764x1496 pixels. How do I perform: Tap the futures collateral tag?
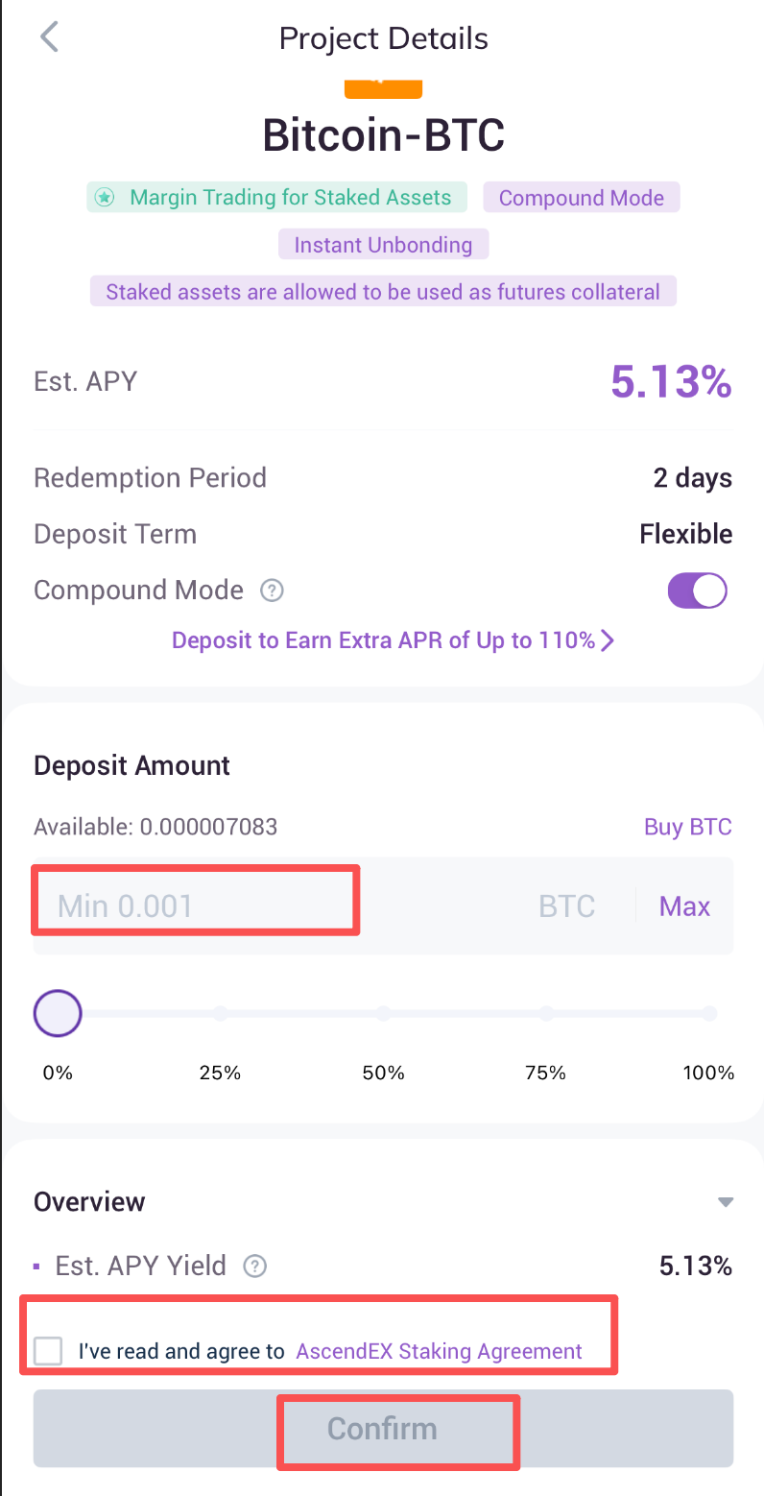tap(383, 292)
